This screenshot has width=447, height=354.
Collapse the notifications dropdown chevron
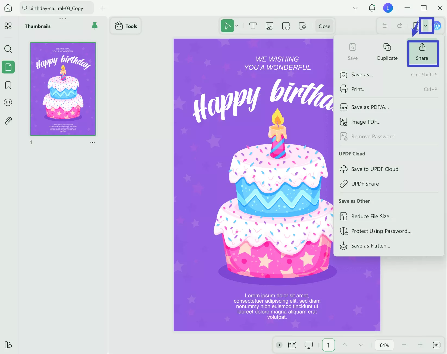pos(355,8)
